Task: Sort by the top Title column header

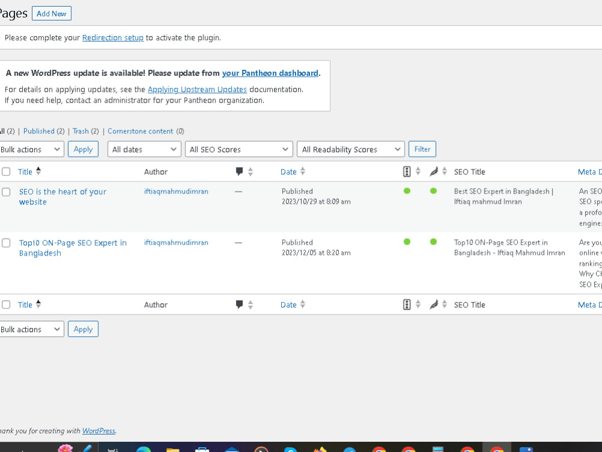Action: 25,172
